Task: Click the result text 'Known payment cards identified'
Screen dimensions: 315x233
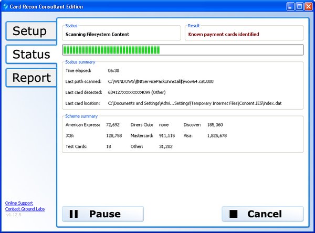Action: coord(224,34)
